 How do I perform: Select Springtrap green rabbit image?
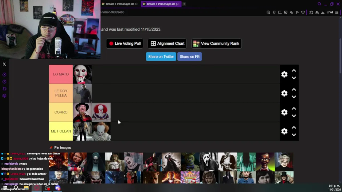190,162
